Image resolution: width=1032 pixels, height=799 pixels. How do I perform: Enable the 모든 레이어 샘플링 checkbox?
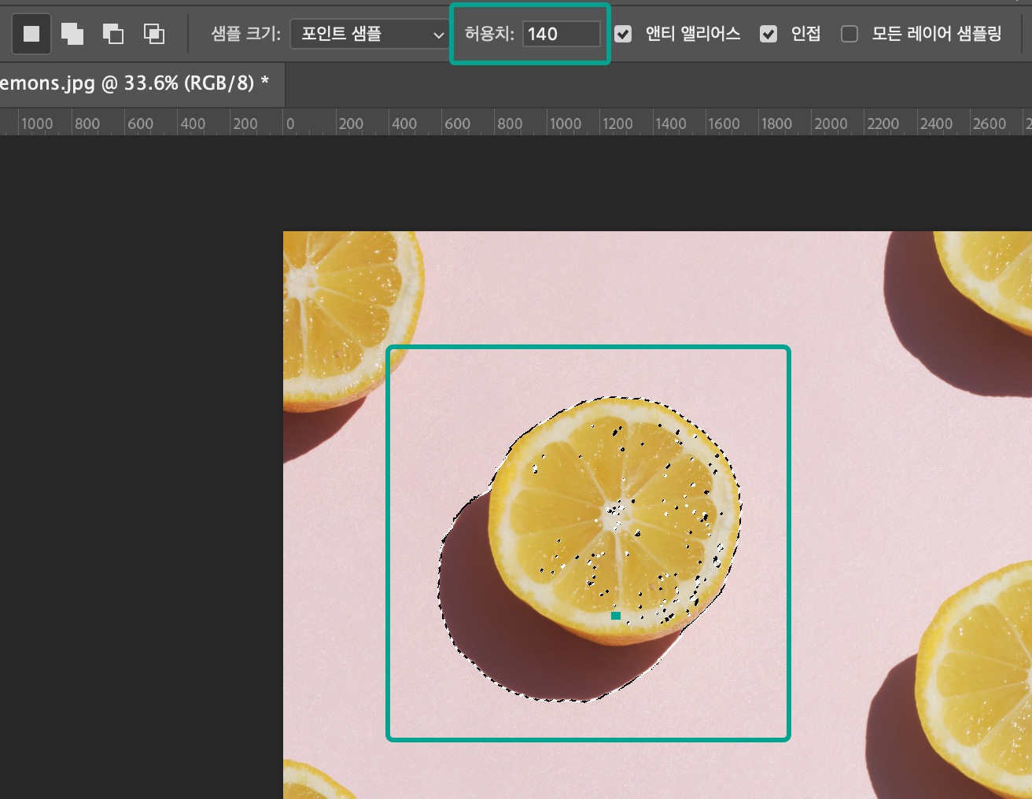[850, 34]
